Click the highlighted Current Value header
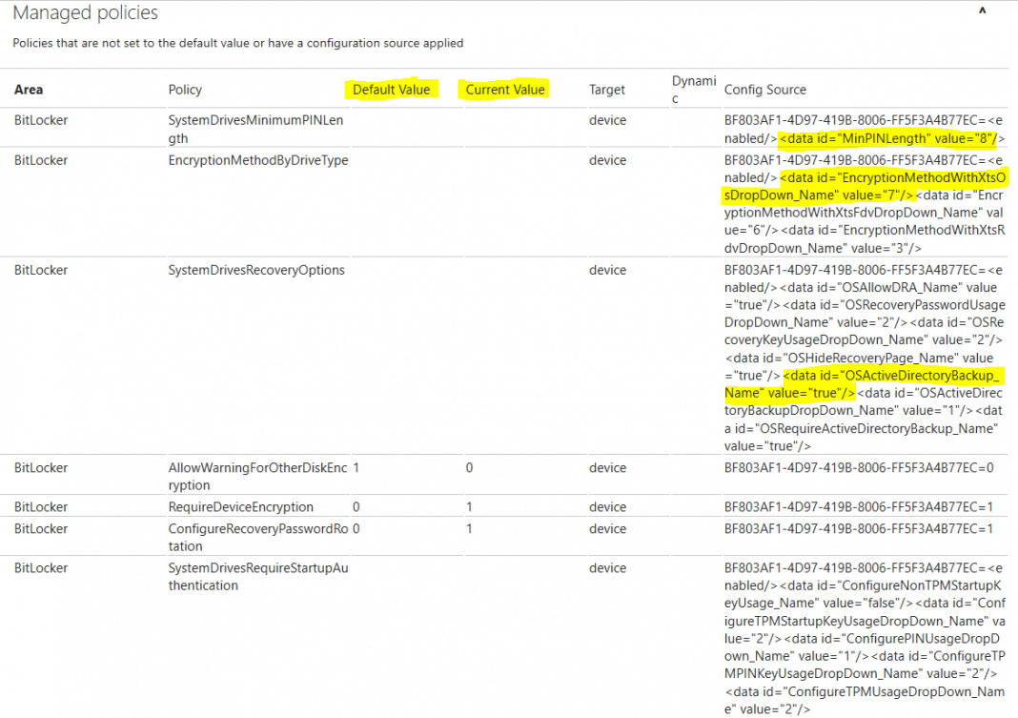The height and width of the screenshot is (718, 1018). [x=504, y=89]
